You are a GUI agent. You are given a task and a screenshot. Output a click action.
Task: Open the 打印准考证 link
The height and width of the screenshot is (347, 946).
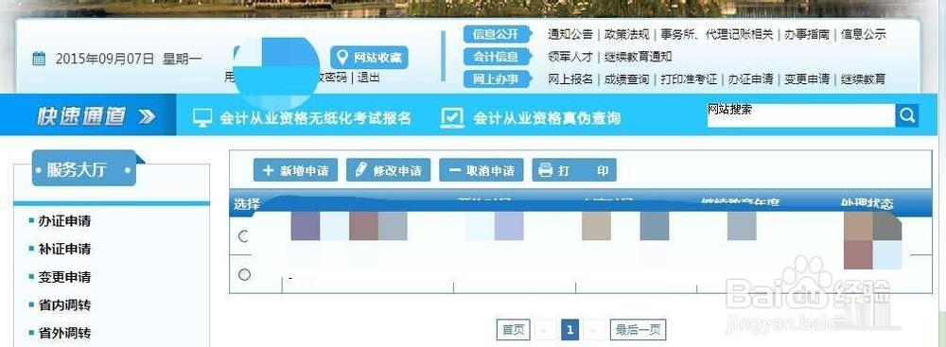pyautogui.click(x=689, y=79)
